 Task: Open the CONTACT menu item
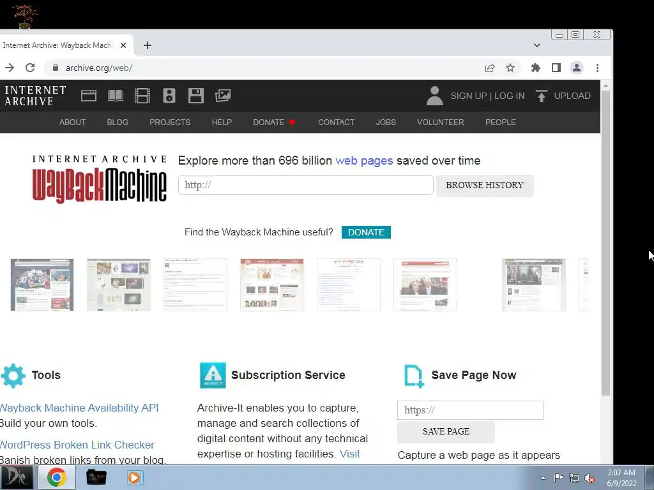point(336,122)
